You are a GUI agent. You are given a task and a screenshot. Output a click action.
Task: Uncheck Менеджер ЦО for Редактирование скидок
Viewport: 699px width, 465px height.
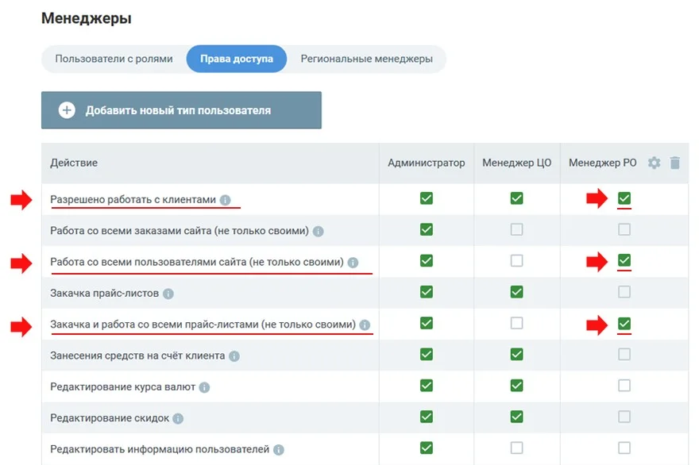click(x=516, y=417)
